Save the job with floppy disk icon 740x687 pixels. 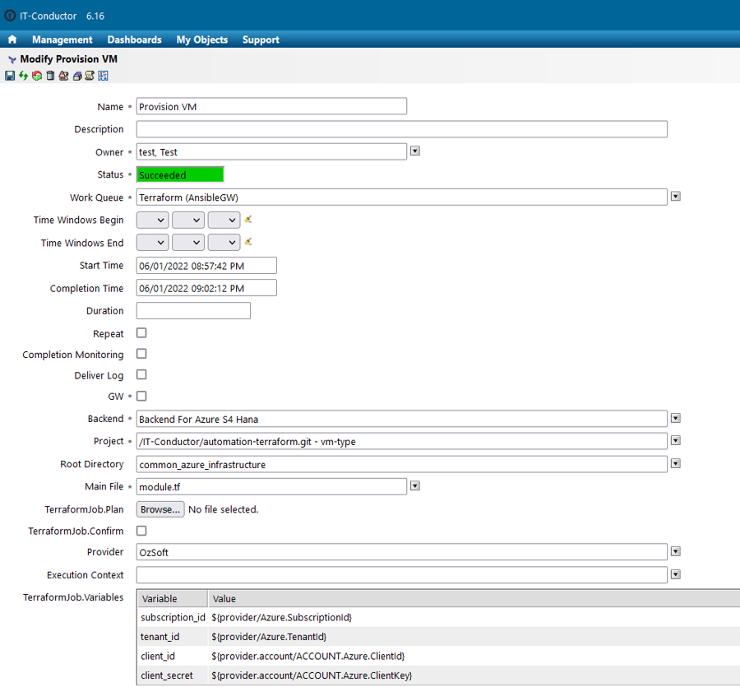point(10,76)
